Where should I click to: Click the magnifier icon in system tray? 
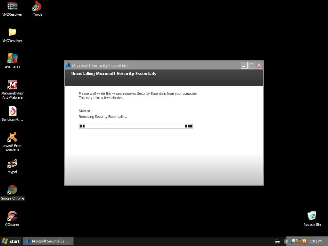tap(293, 241)
